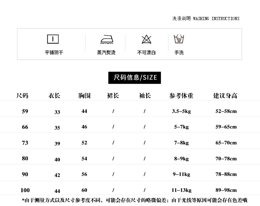Select size 100 in the size column
The width and height of the screenshot is (260, 206).
coord(25,190)
